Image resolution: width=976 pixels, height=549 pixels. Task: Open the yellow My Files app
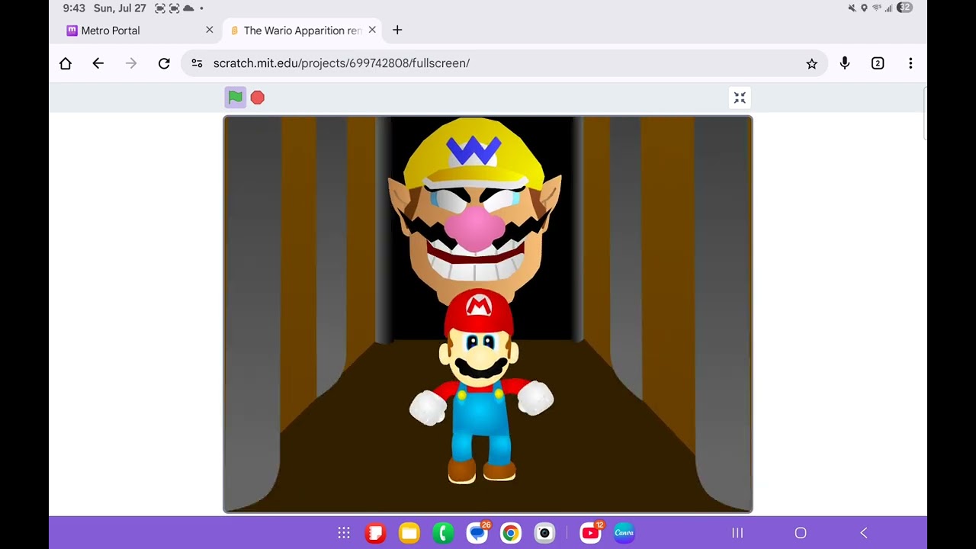click(x=409, y=533)
